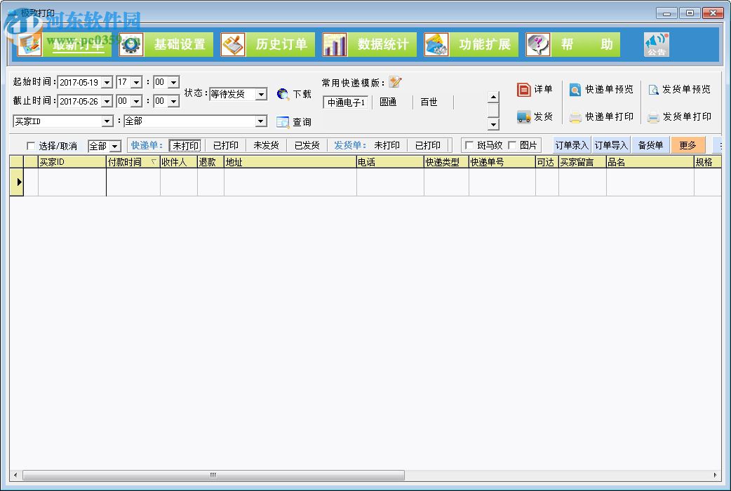Screen dimensions: 731x491
Task: Click the 帮助 question mark icon
Action: 538,45
